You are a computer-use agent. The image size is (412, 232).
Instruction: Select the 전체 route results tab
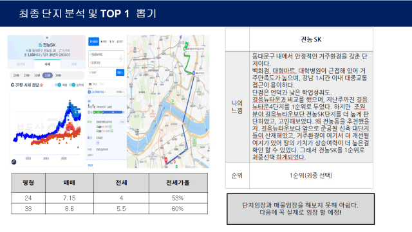[90, 84]
